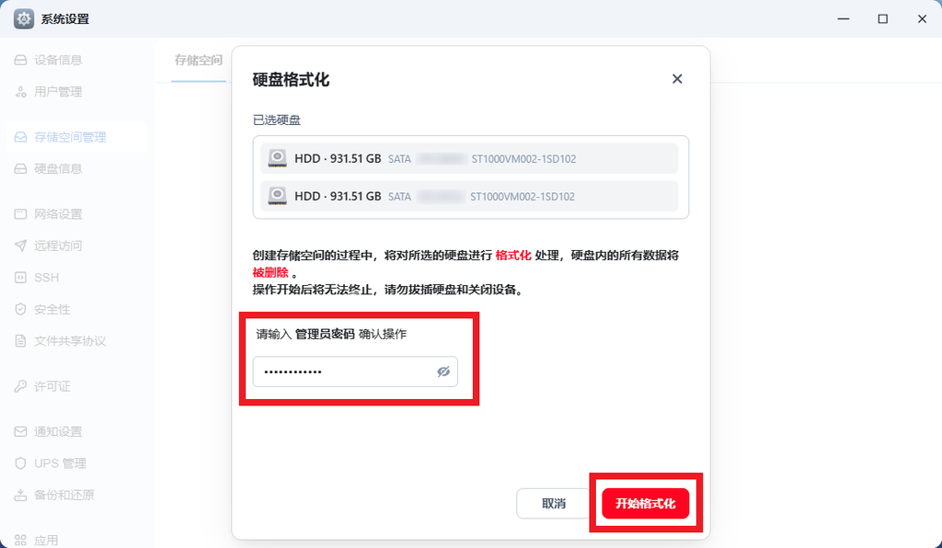Select the first ST1000VM002 hard disk entry
The width and height of the screenshot is (942, 548).
[x=471, y=157]
